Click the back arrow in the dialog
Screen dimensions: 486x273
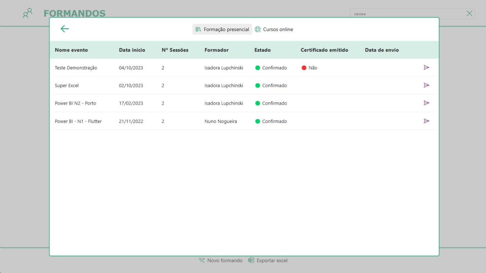pyautogui.click(x=65, y=29)
